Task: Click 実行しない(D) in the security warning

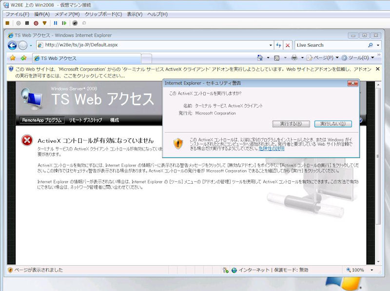Action: 333,124
